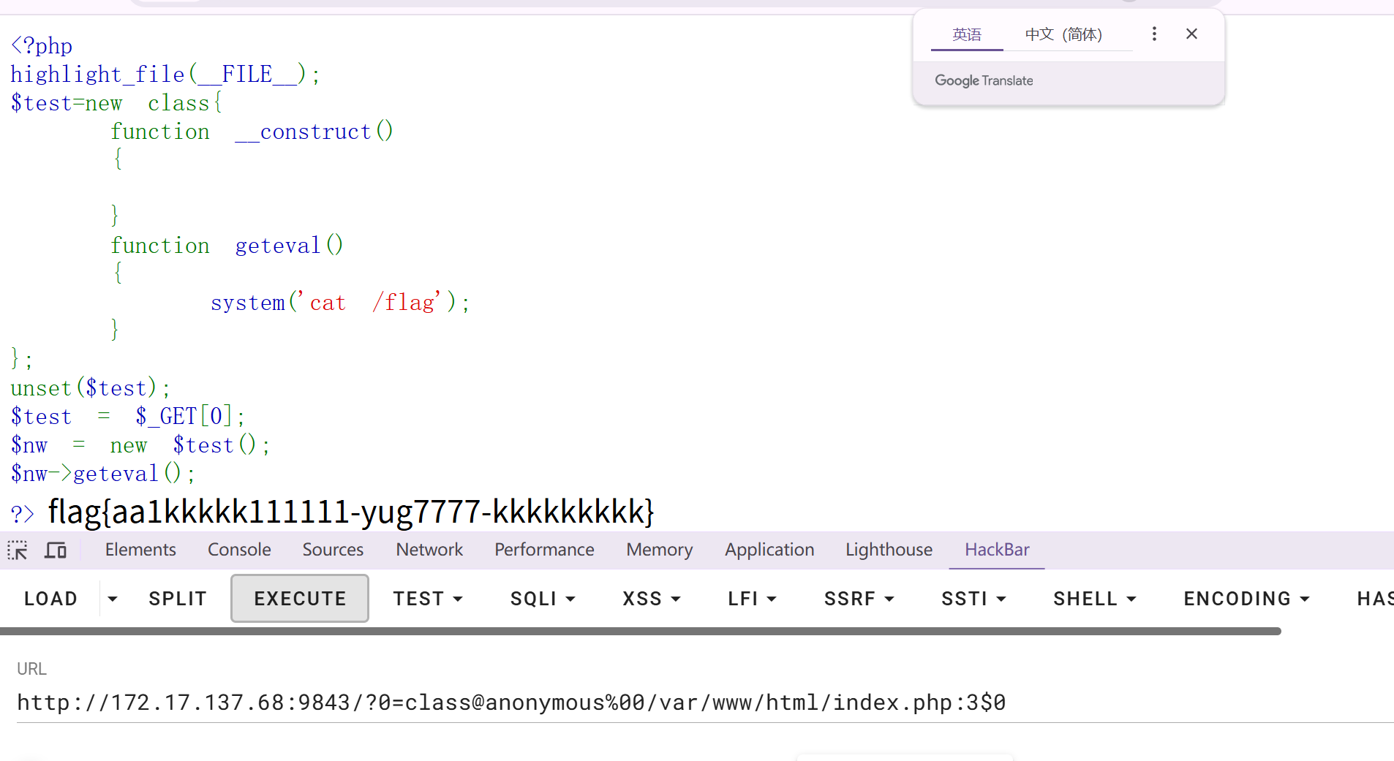Expand the SQLI payload menu
Viewport: 1394px width, 761px height.
[x=542, y=598]
